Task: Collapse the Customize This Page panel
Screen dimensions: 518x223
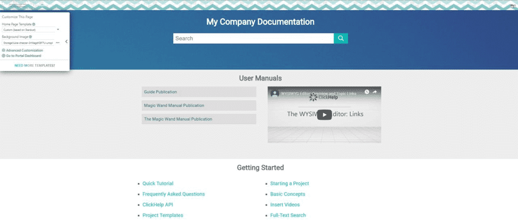Action: (x=66, y=41)
